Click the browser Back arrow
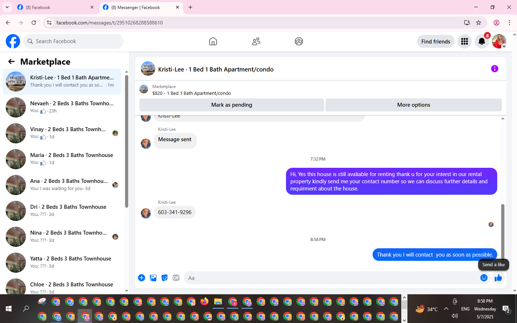 tap(8, 23)
